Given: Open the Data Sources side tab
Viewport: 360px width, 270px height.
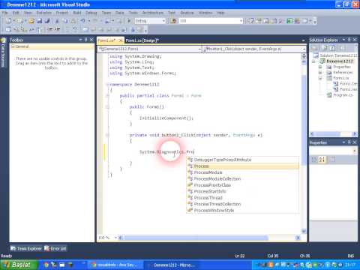Looking at the screenshot, I should pos(3,53).
